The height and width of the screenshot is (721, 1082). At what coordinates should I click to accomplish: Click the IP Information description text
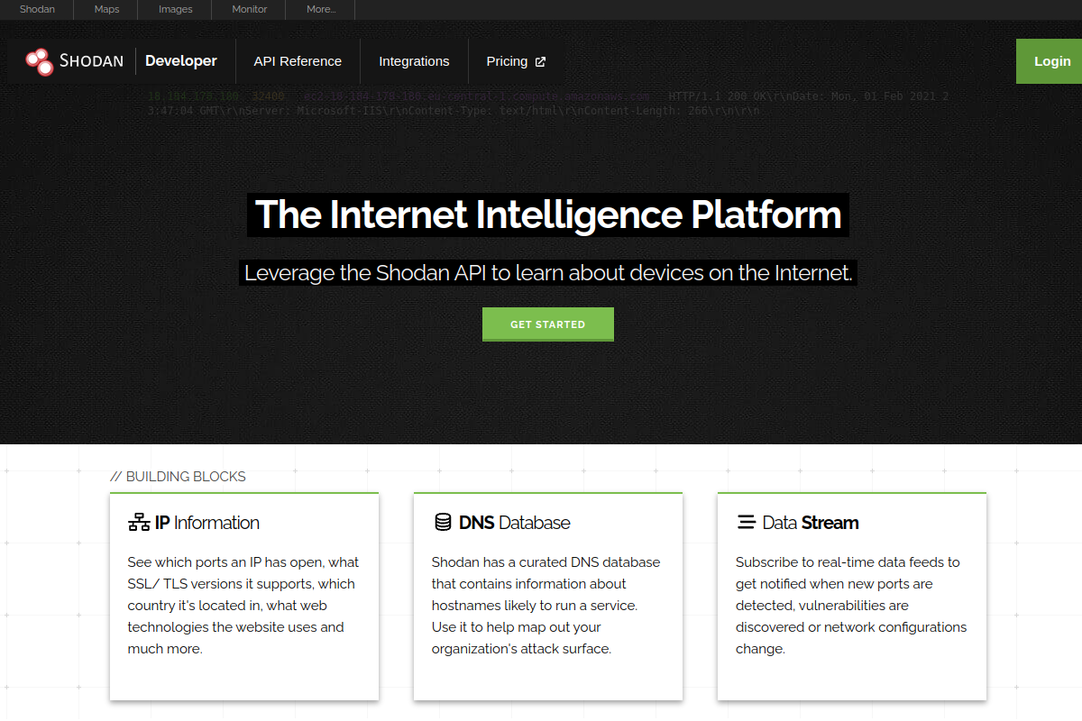[243, 606]
